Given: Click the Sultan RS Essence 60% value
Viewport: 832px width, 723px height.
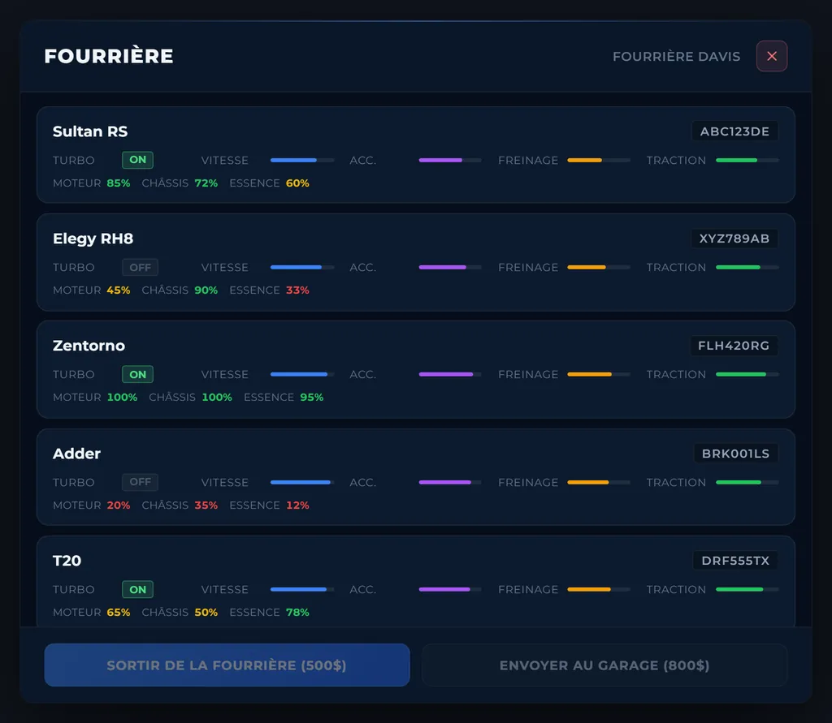Looking at the screenshot, I should click(297, 183).
